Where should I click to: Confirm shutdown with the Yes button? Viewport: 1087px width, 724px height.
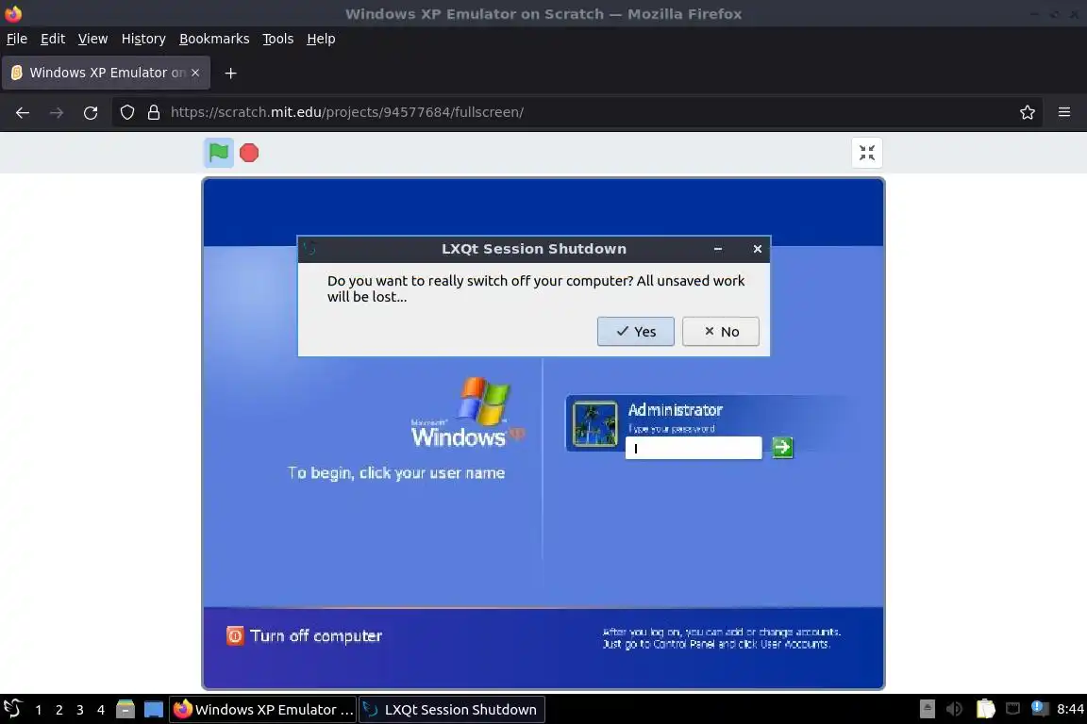[x=636, y=331]
